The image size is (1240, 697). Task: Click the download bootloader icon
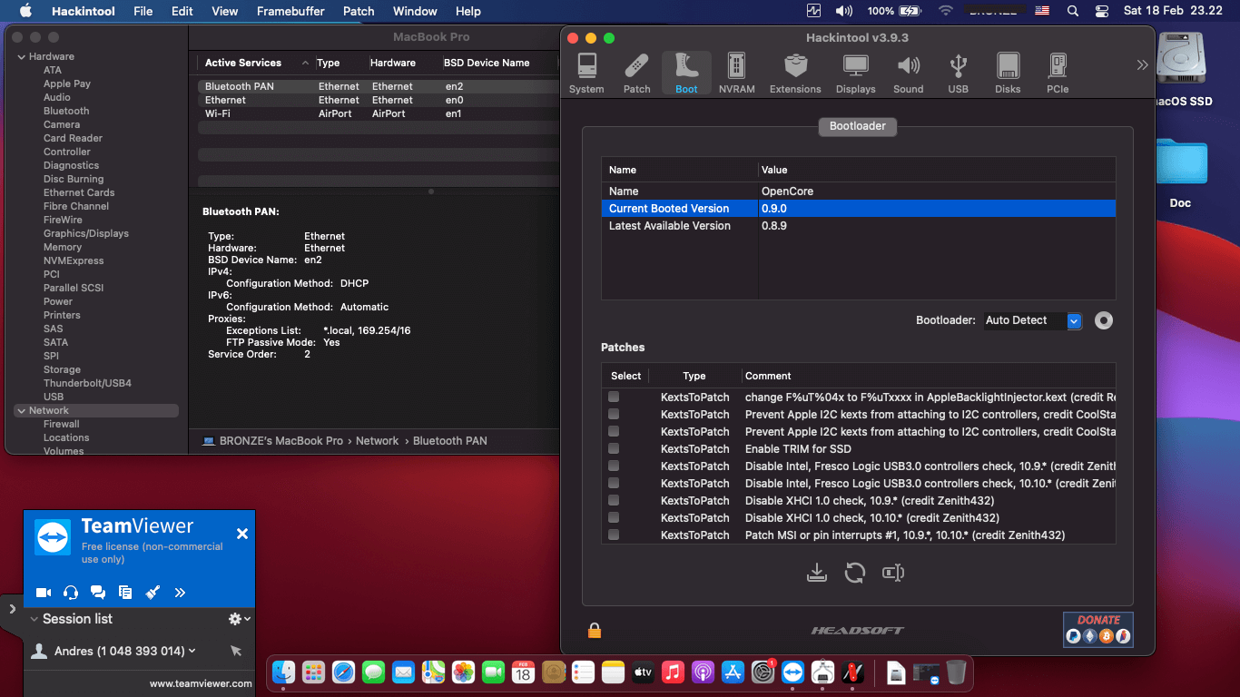[817, 573]
